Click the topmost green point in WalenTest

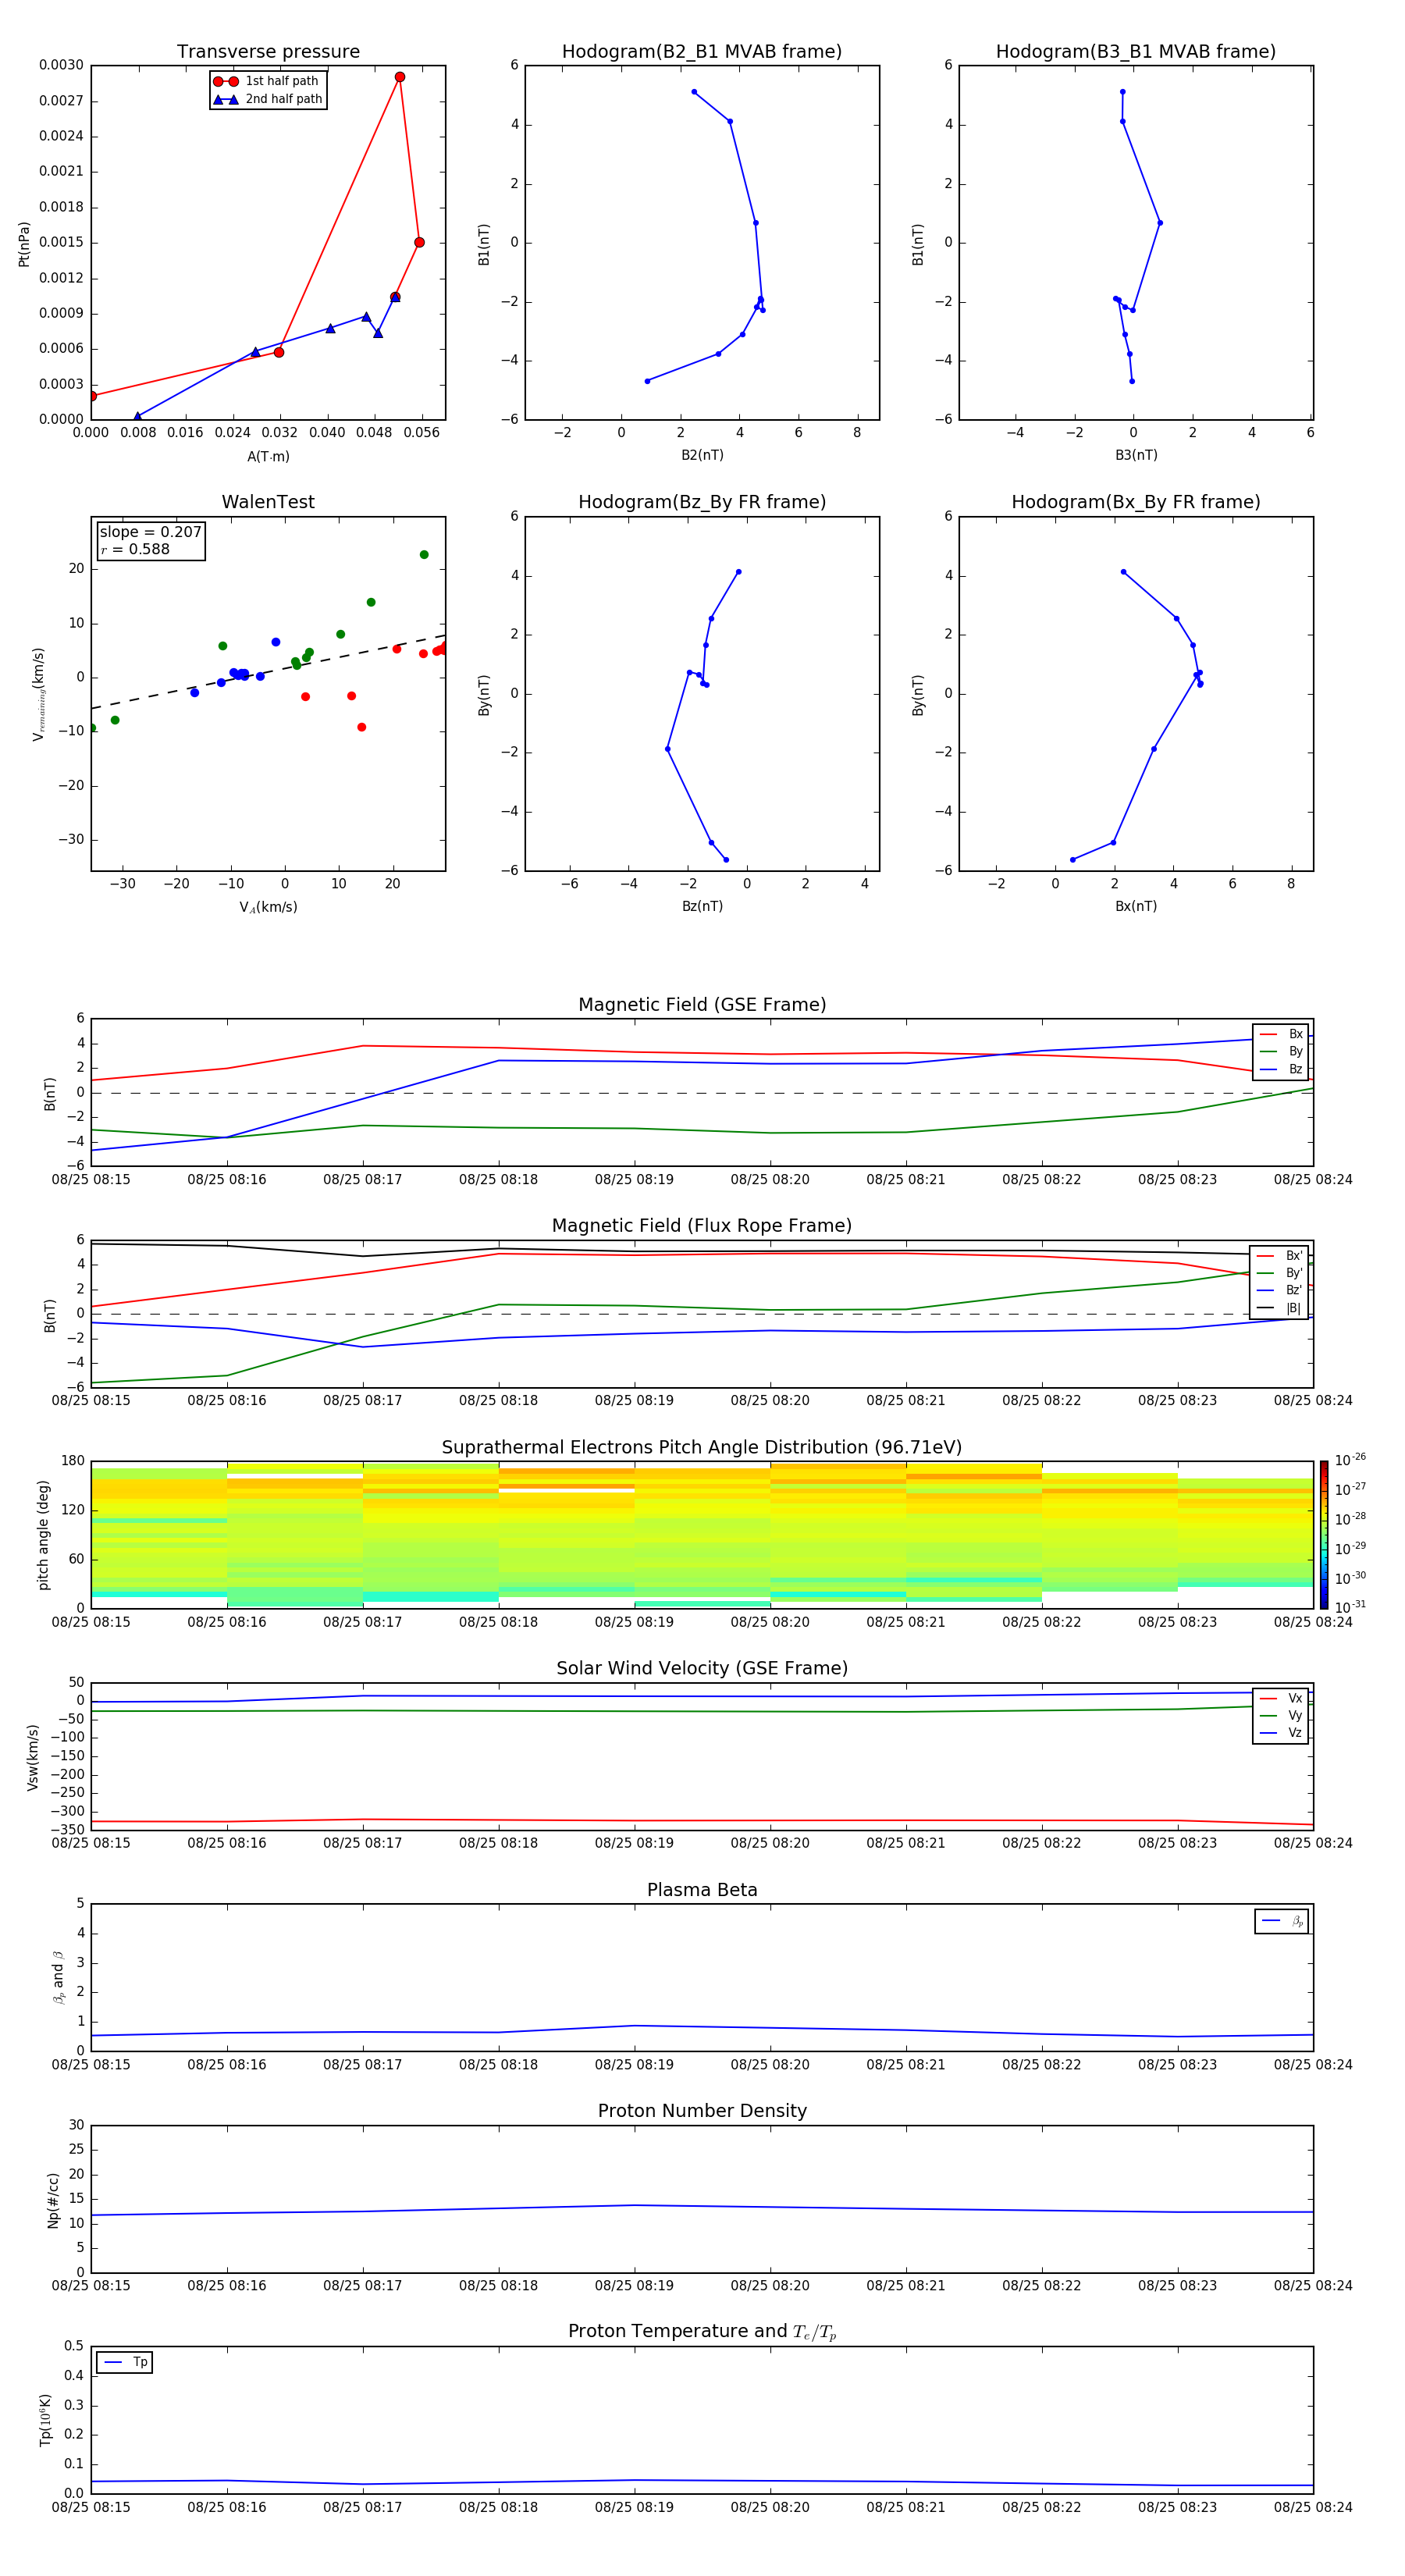424,555
